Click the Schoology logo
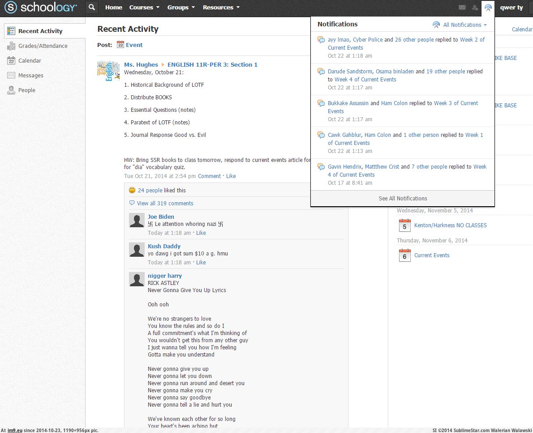This screenshot has height=433, width=533. click(41, 7)
